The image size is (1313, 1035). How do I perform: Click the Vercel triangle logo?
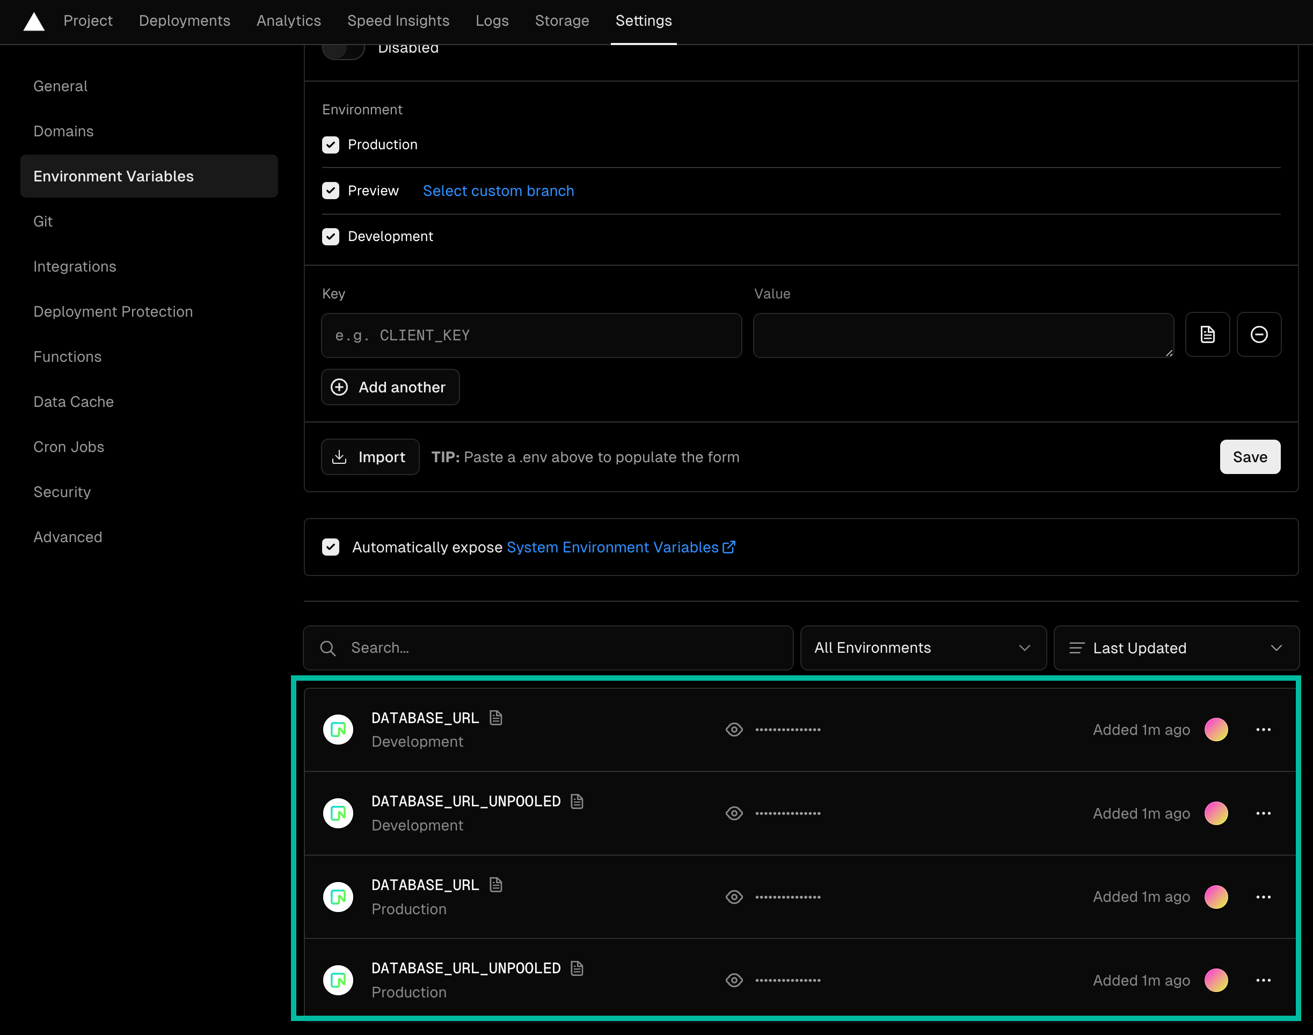pyautogui.click(x=34, y=22)
